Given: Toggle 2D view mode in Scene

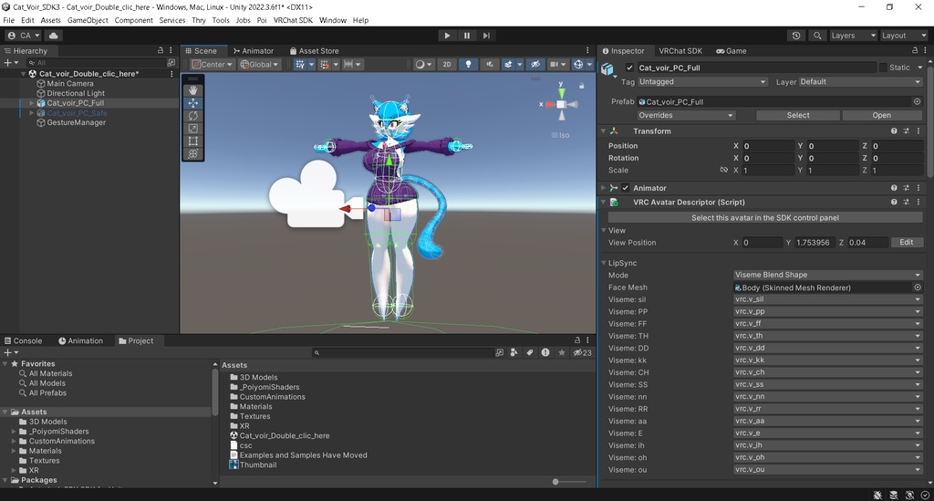Looking at the screenshot, I should click(x=447, y=65).
